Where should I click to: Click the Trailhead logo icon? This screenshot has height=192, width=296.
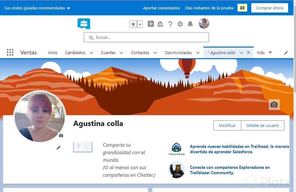tap(176, 149)
